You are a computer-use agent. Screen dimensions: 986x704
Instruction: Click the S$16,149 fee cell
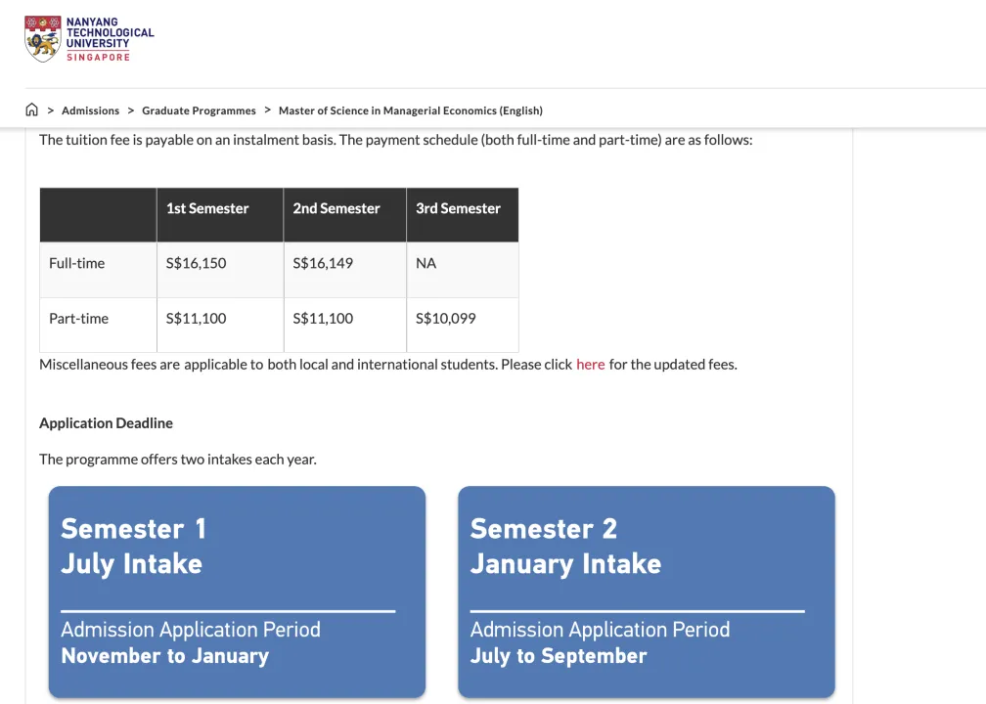click(323, 263)
